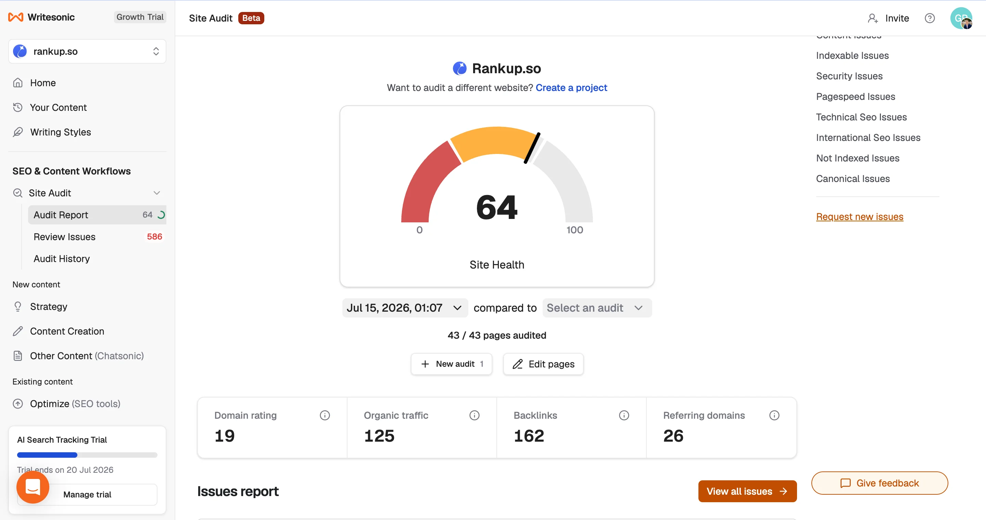Open the rankup.so project switcher
The height and width of the screenshot is (520, 986).
click(x=87, y=51)
